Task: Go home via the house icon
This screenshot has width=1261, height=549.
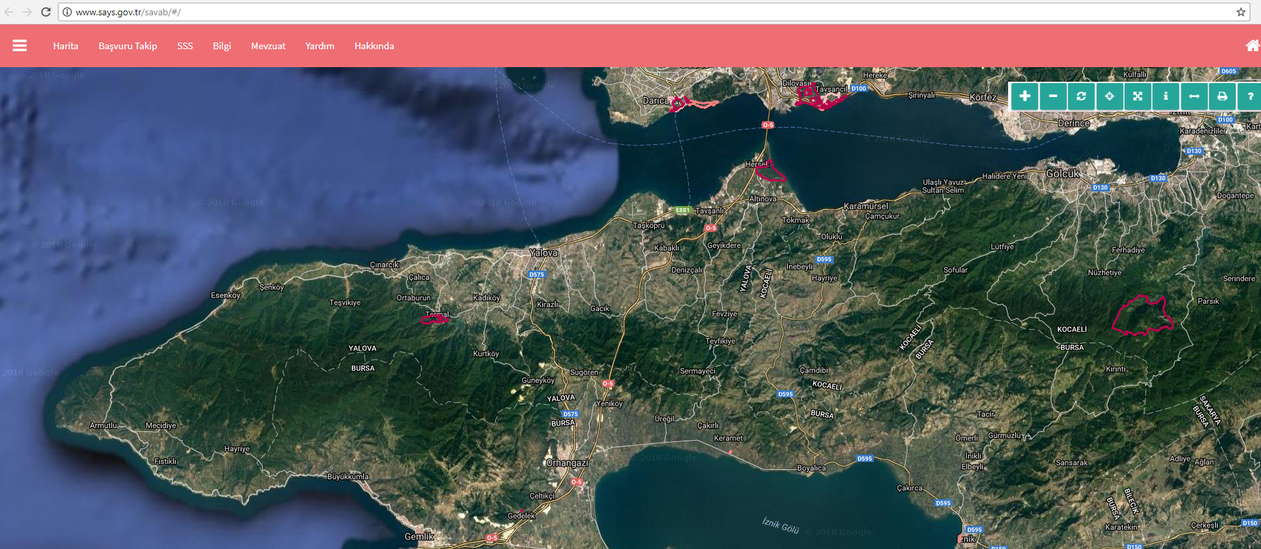Action: pos(1252,45)
